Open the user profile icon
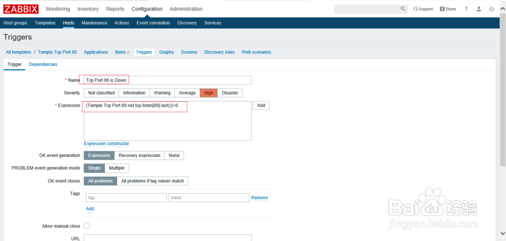 [x=479, y=9]
